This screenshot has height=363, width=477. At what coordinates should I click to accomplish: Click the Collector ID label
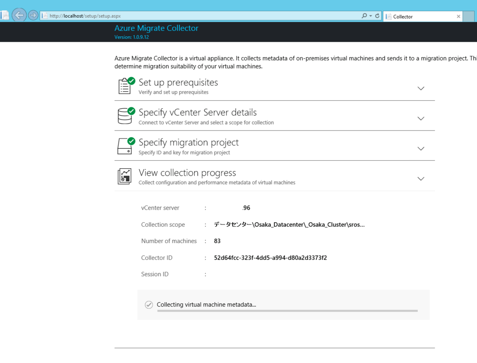point(157,257)
